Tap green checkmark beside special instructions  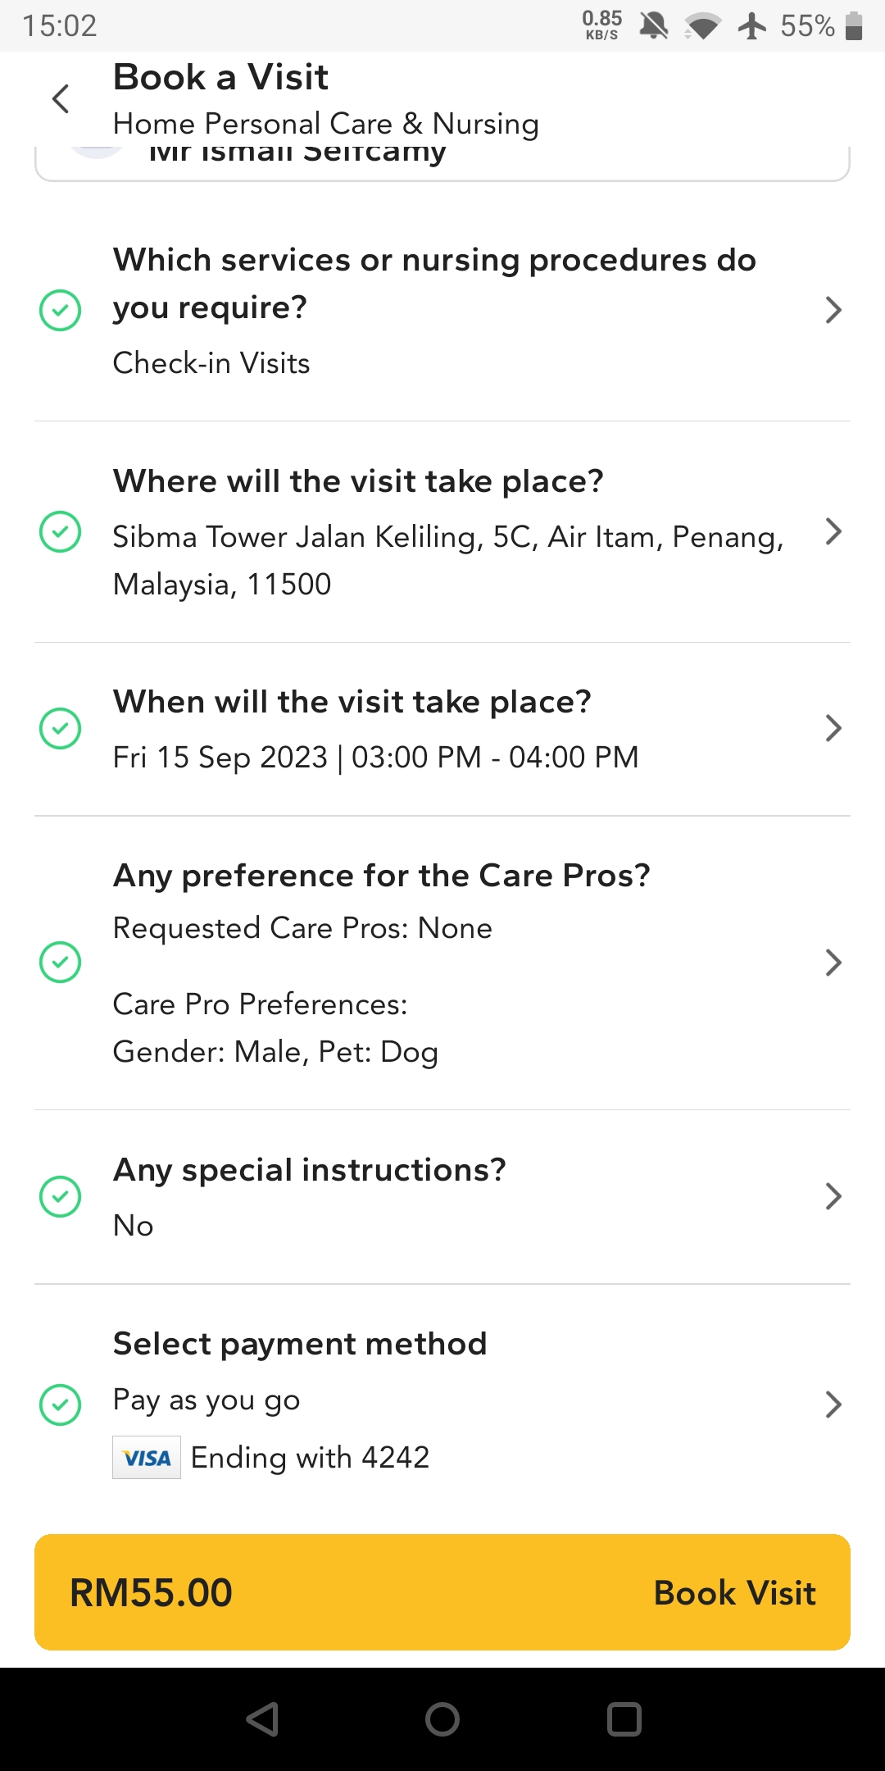pos(61,1196)
